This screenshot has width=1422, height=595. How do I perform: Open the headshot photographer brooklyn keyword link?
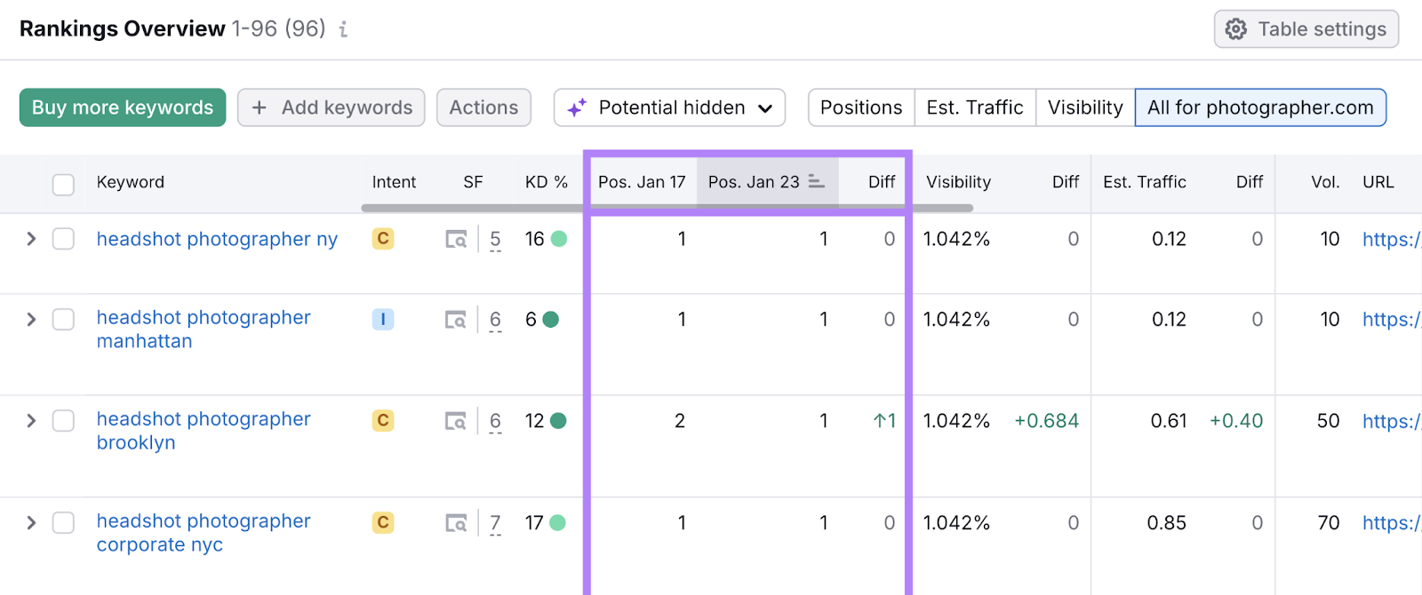tap(204, 431)
